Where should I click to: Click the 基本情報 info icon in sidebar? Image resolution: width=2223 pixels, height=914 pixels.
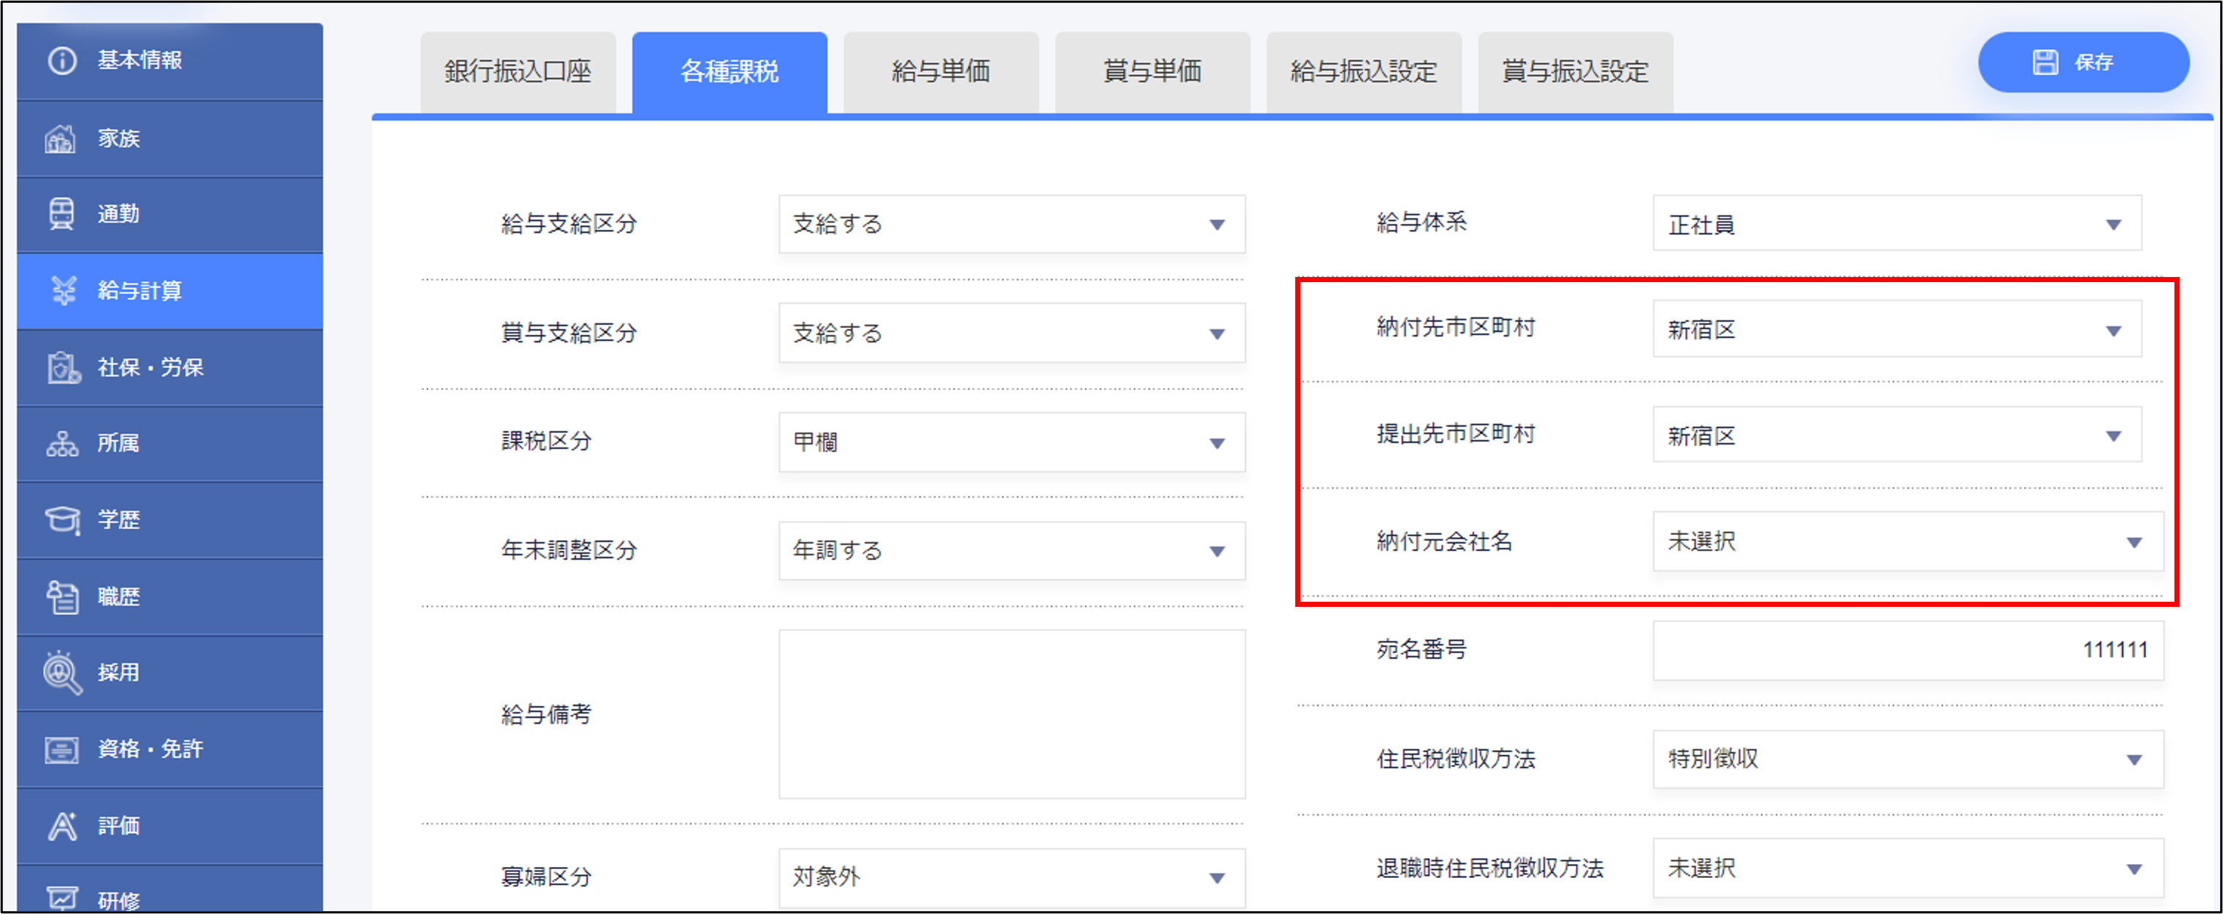[x=62, y=60]
